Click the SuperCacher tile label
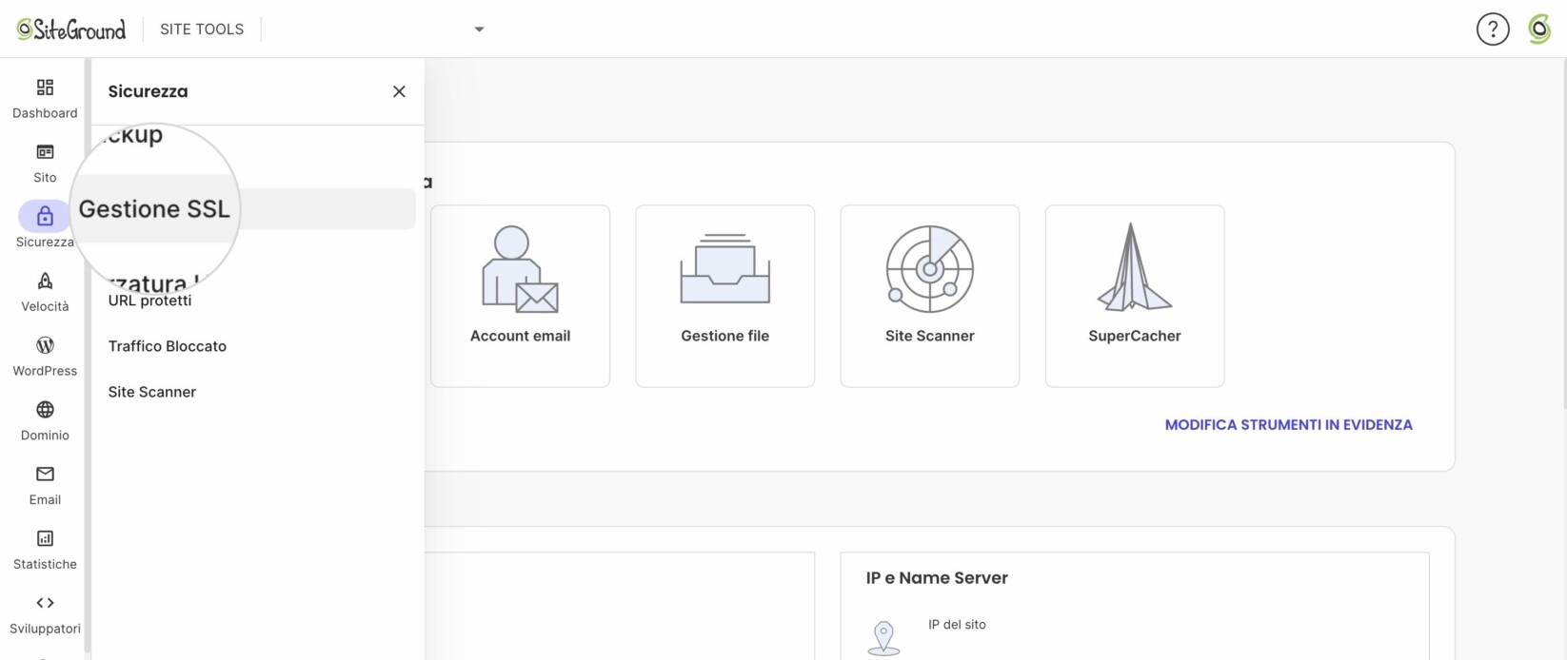1567x660 pixels. 1135,336
